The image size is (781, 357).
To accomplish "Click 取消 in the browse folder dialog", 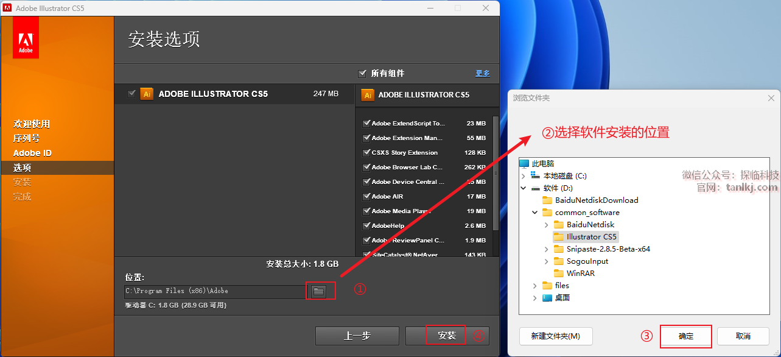I will pos(743,336).
